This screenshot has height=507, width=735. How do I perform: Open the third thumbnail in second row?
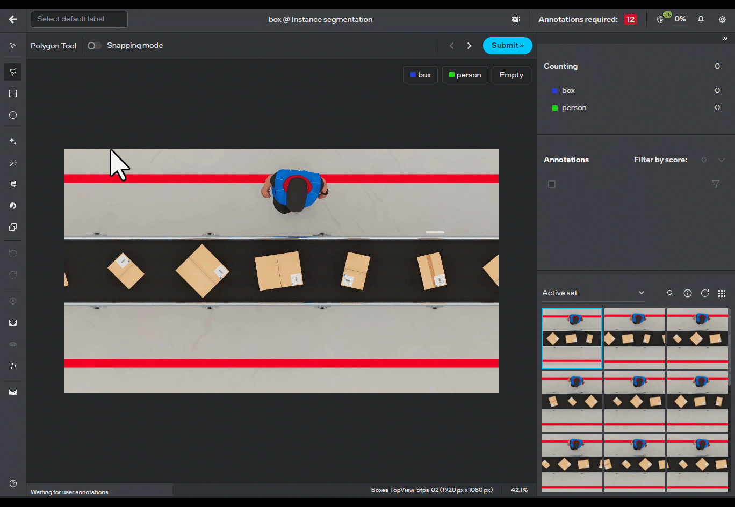(697, 401)
